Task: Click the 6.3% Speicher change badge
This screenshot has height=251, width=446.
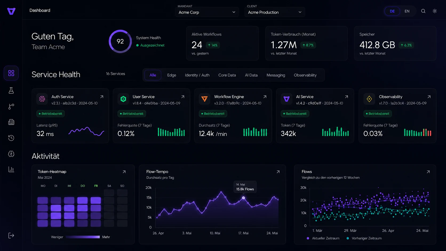Action: (406, 45)
